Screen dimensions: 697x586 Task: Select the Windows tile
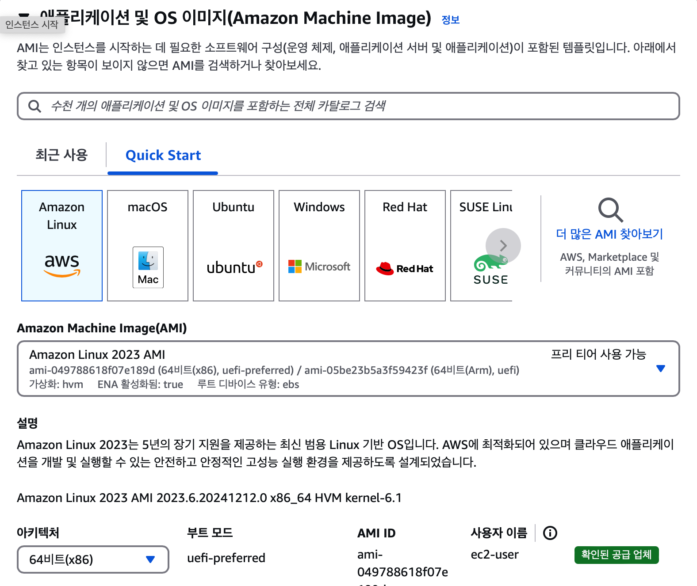coord(319,246)
